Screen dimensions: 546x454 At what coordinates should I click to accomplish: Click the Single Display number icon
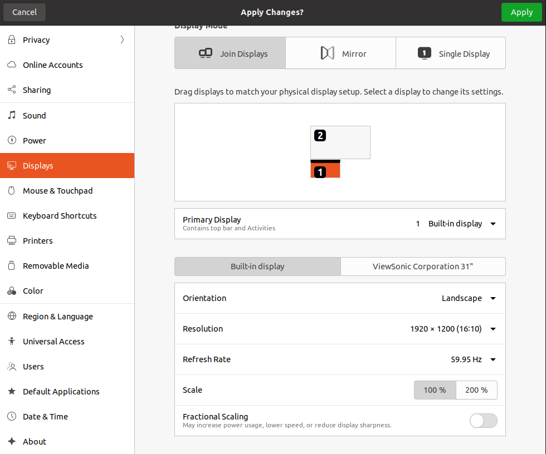coord(424,53)
